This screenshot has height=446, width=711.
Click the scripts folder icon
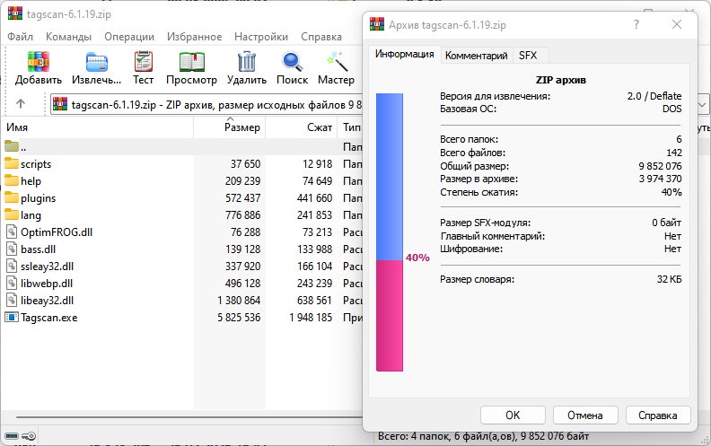(12, 163)
